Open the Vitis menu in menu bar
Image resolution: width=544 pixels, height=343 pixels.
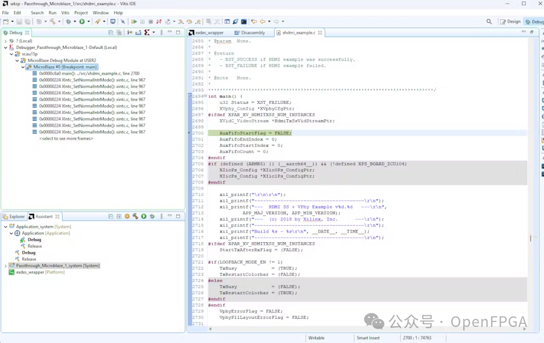tap(65, 13)
